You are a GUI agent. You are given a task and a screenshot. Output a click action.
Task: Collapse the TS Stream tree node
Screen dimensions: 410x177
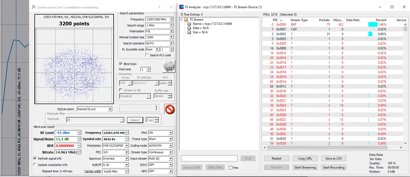(182, 20)
